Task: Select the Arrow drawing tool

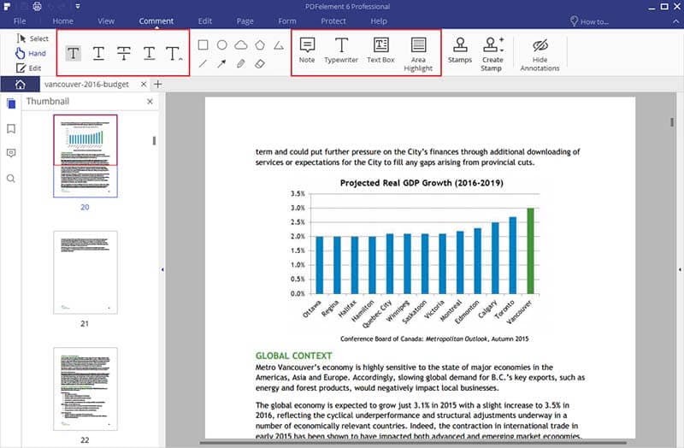Action: pos(221,63)
